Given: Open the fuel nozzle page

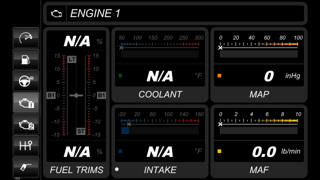Looking at the screenshot, I should 25,167.
